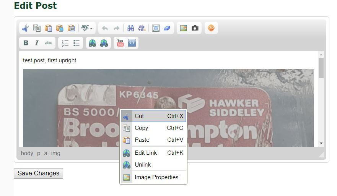Open Find with the binoculars icon
Viewport: 337px width, 196px height.
pos(130,28)
